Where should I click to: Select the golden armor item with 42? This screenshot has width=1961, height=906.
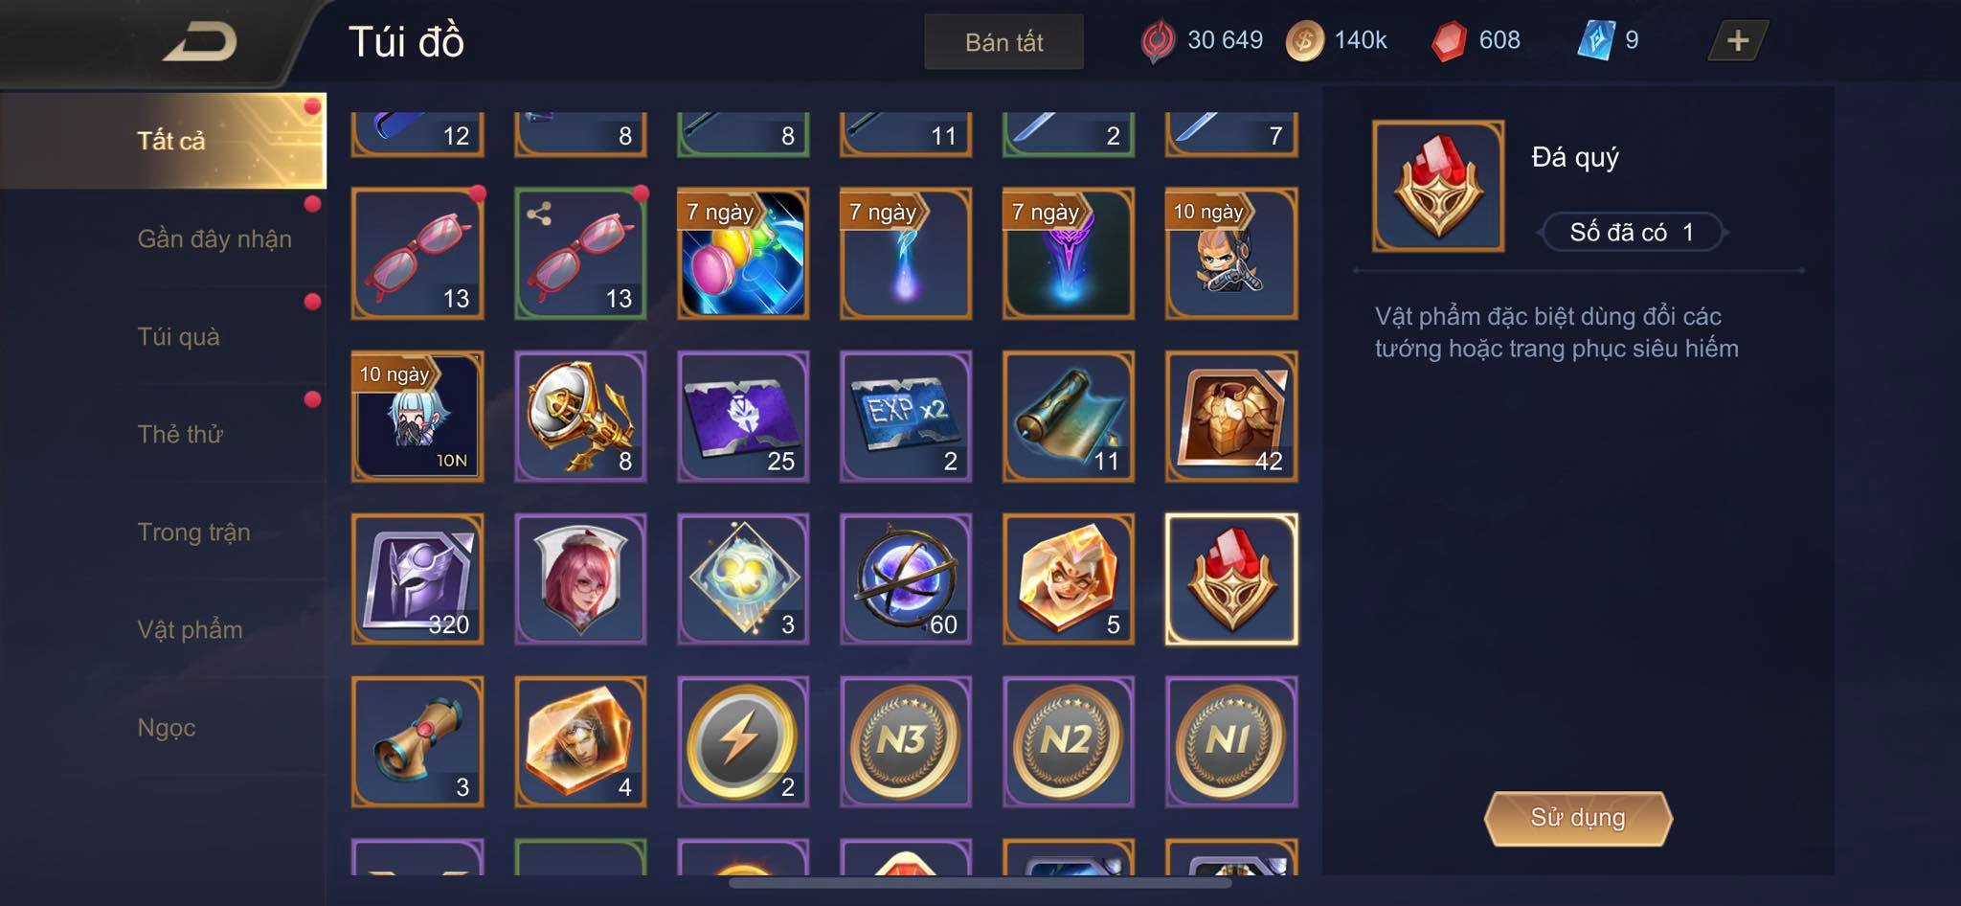tap(1231, 416)
